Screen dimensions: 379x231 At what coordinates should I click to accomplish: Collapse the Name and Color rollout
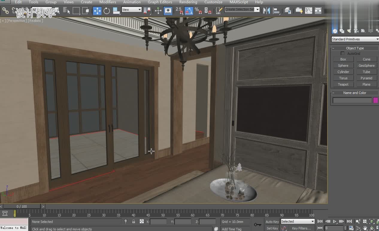[355, 93]
